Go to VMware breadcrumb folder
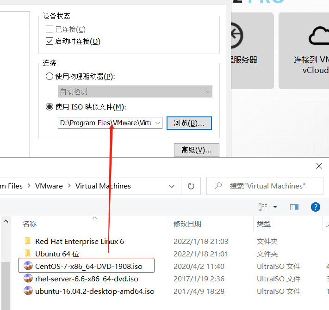Image resolution: width=329 pixels, height=310 pixels. pos(49,186)
